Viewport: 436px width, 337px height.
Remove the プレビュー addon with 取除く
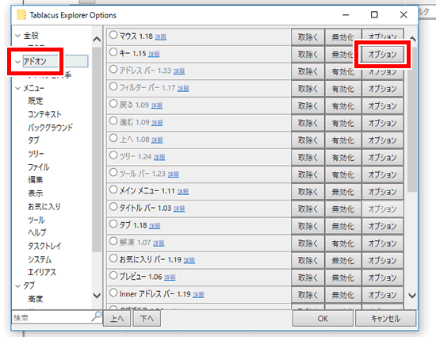308,278
